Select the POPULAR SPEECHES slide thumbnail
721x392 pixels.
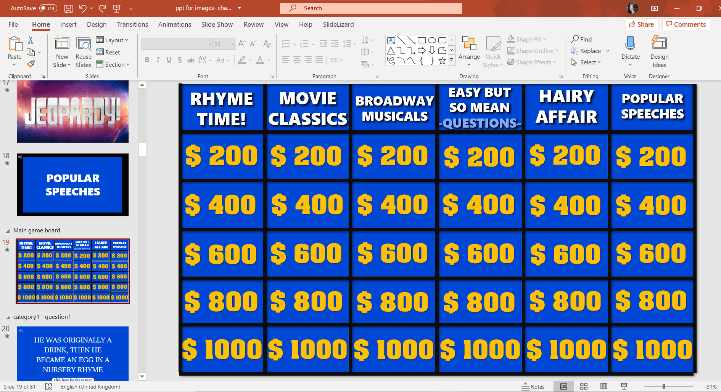tap(72, 185)
